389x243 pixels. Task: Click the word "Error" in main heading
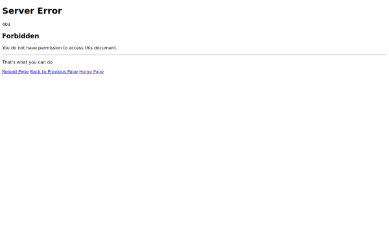coord(50,10)
